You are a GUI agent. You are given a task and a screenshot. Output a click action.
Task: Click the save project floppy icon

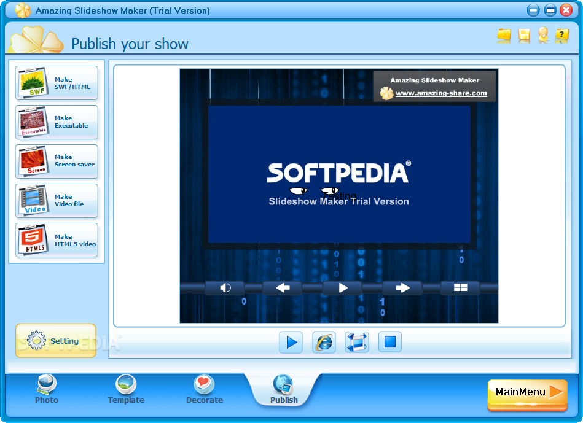524,36
